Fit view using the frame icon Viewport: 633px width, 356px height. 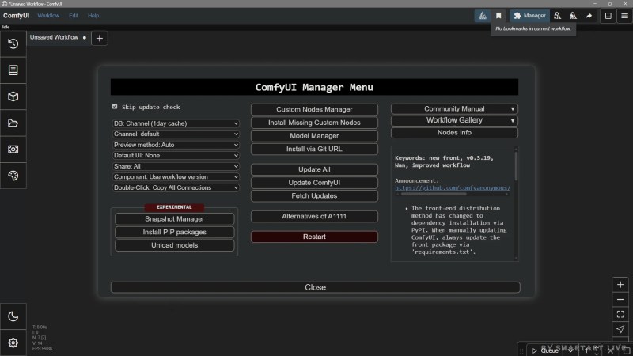(x=620, y=314)
